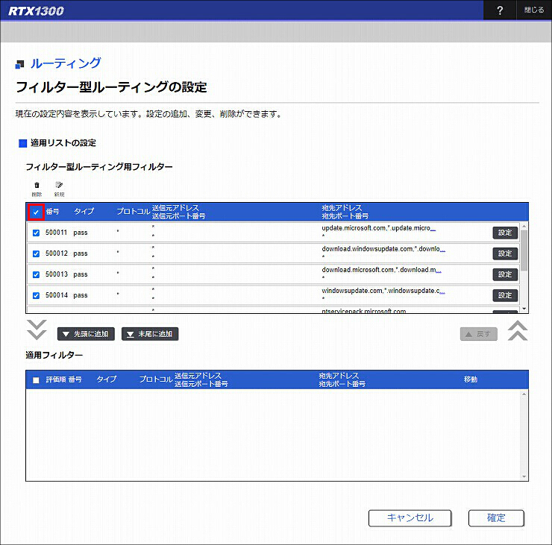Click the 確定 button
The width and height of the screenshot is (552, 545).
tap(496, 518)
